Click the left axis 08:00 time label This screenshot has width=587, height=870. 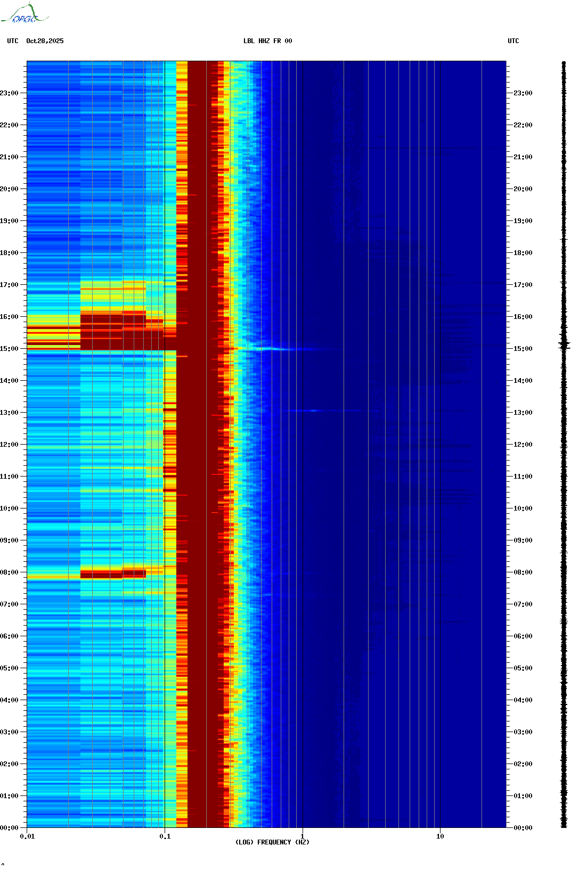[9, 572]
